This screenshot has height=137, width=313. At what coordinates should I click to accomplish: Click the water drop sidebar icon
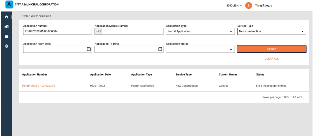pyautogui.click(x=6, y=46)
